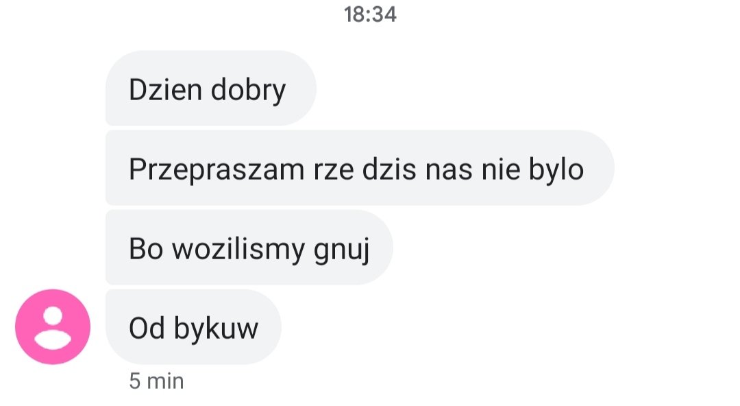This screenshot has height=406, width=740.
Task: Click the word "Dzien" in the first message
Action: (165, 89)
